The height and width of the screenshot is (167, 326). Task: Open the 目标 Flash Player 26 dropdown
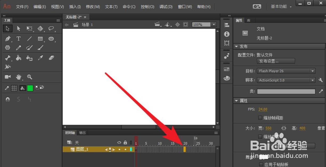(x=286, y=71)
